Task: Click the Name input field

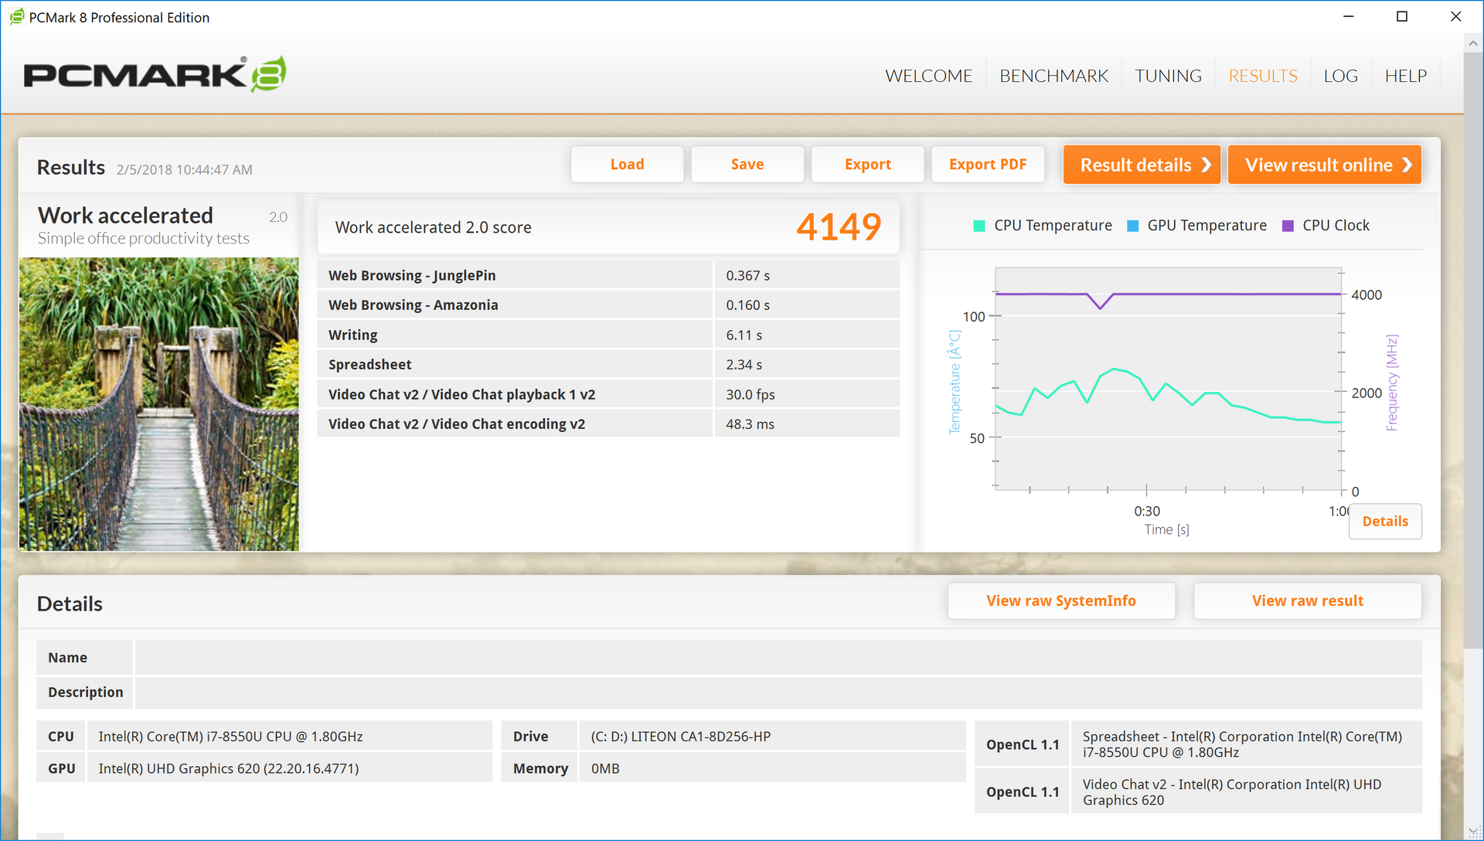Action: coord(778,658)
